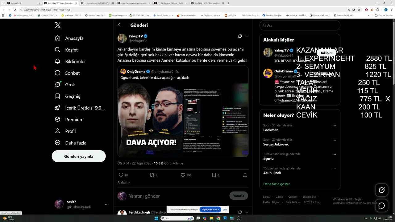This screenshot has width=395, height=222.
Task: Open the X logo home link
Action: [58, 25]
